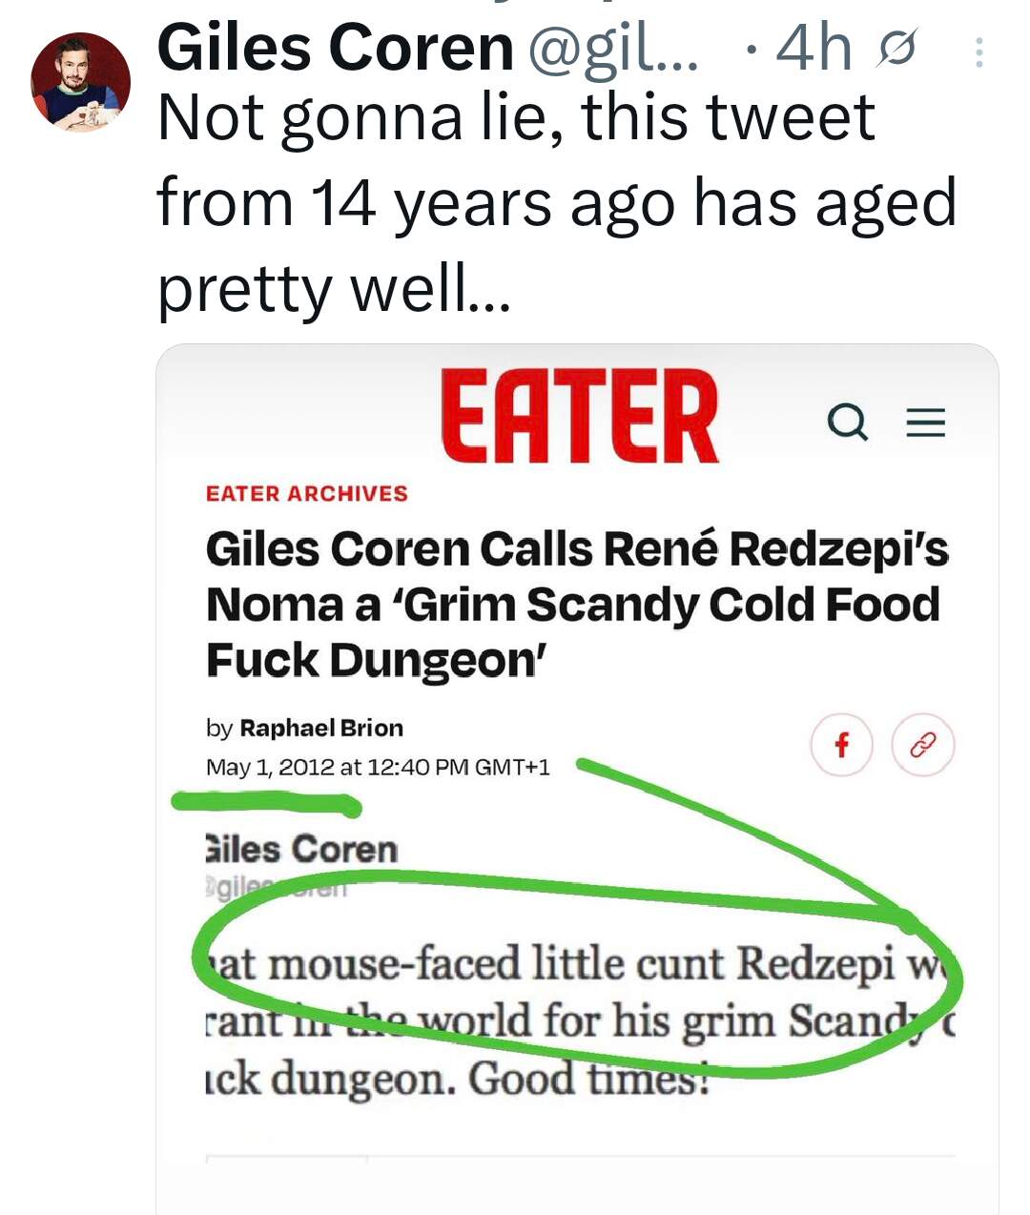Viewport: 1030px width, 1215px height.
Task: Expand the Eater hamburger menu
Action: click(924, 422)
